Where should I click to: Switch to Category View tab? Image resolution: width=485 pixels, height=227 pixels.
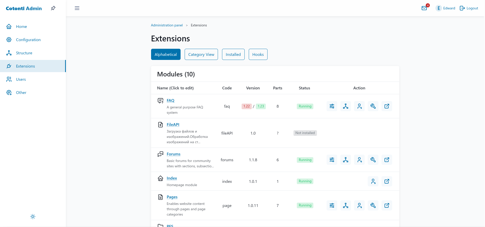201,54
